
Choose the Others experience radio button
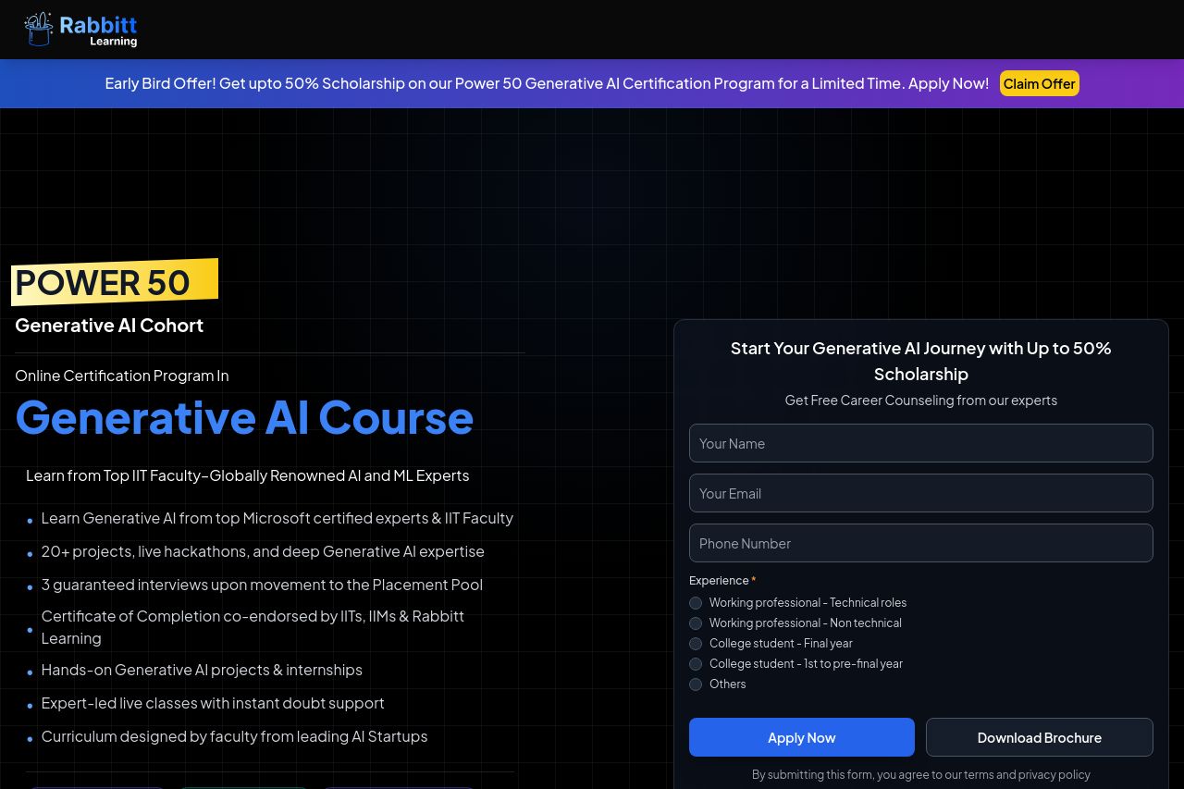point(696,684)
